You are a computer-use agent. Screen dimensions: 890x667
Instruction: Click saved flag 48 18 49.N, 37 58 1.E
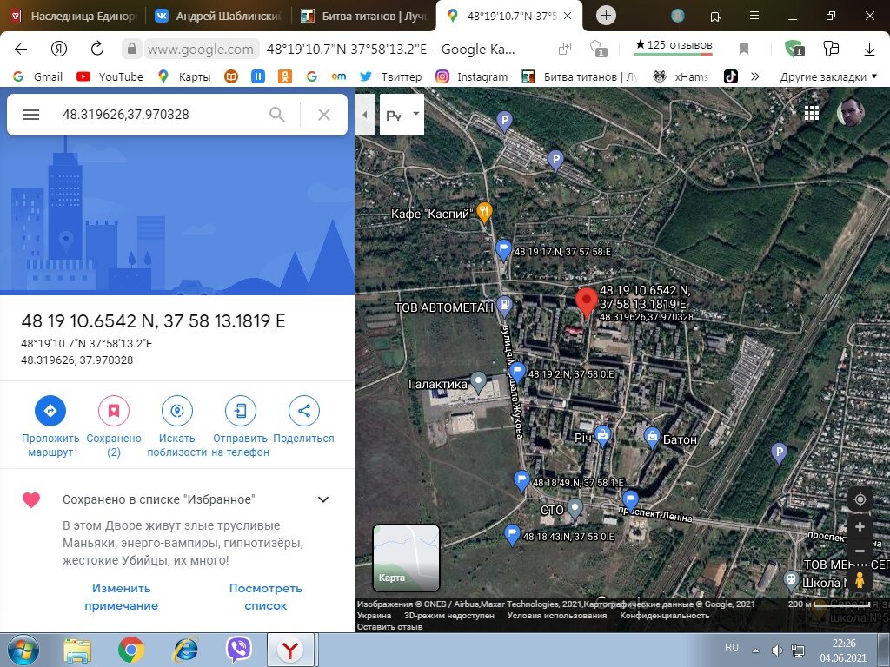pyautogui.click(x=521, y=481)
